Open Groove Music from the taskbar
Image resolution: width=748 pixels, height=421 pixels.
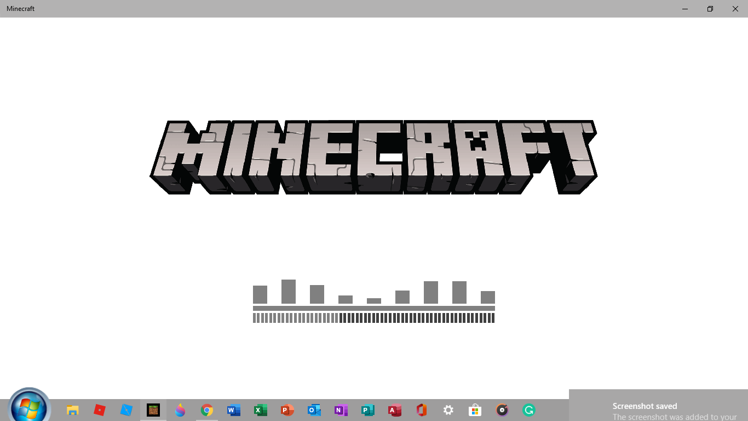click(x=502, y=410)
